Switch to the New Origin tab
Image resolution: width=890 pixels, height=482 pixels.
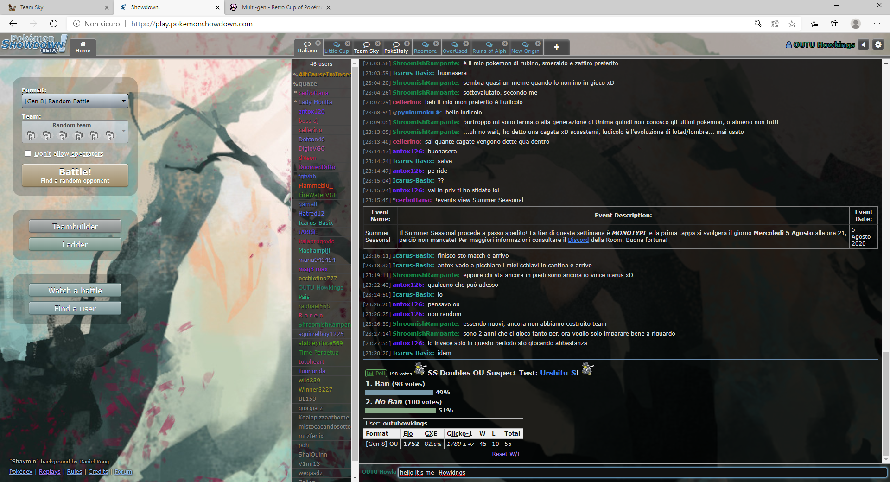click(x=525, y=48)
